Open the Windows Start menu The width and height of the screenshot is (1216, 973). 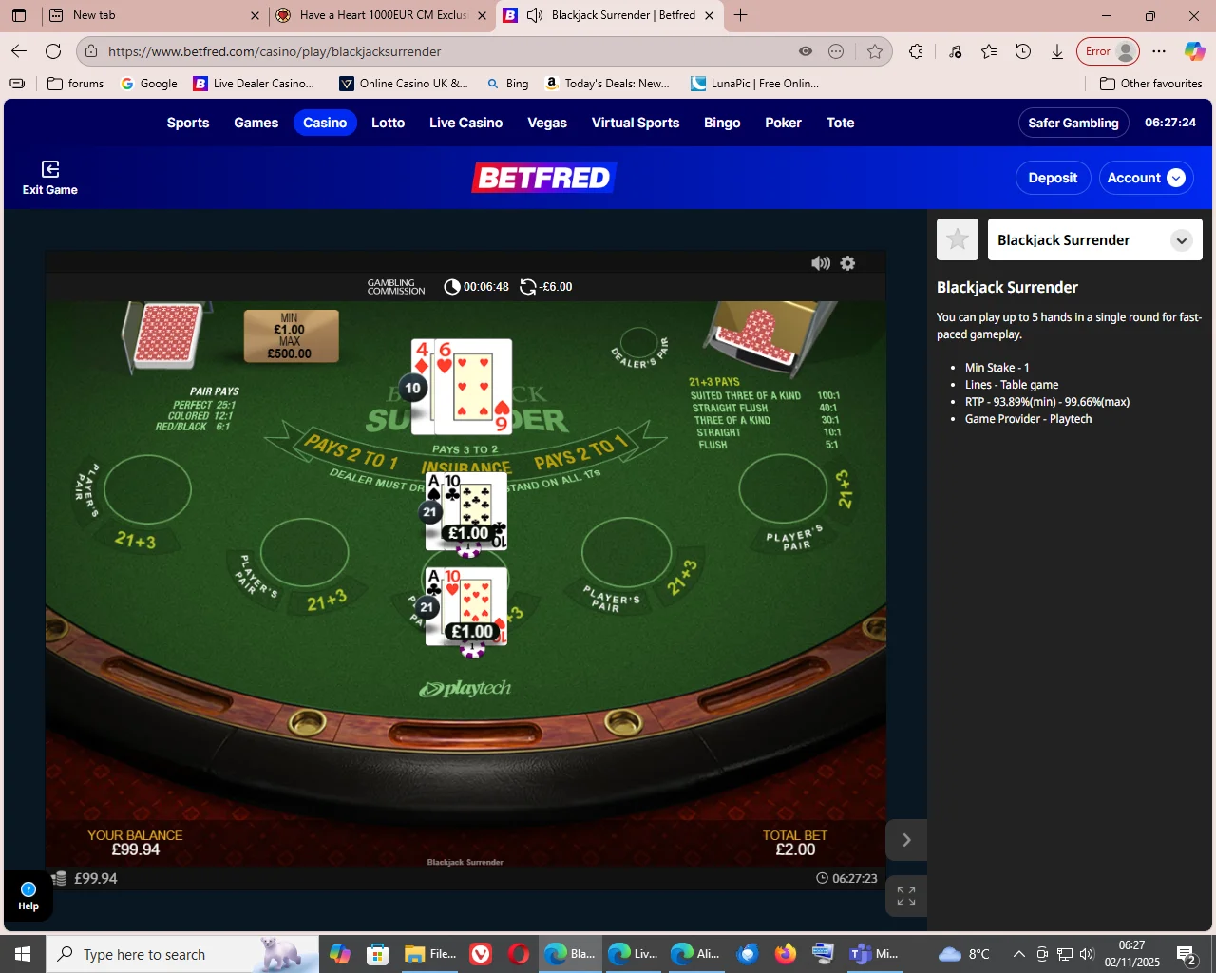tap(23, 954)
